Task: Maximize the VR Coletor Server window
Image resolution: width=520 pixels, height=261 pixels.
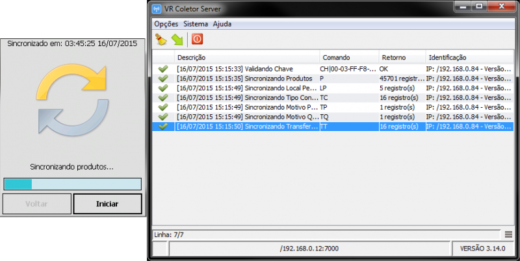Action: (x=479, y=6)
